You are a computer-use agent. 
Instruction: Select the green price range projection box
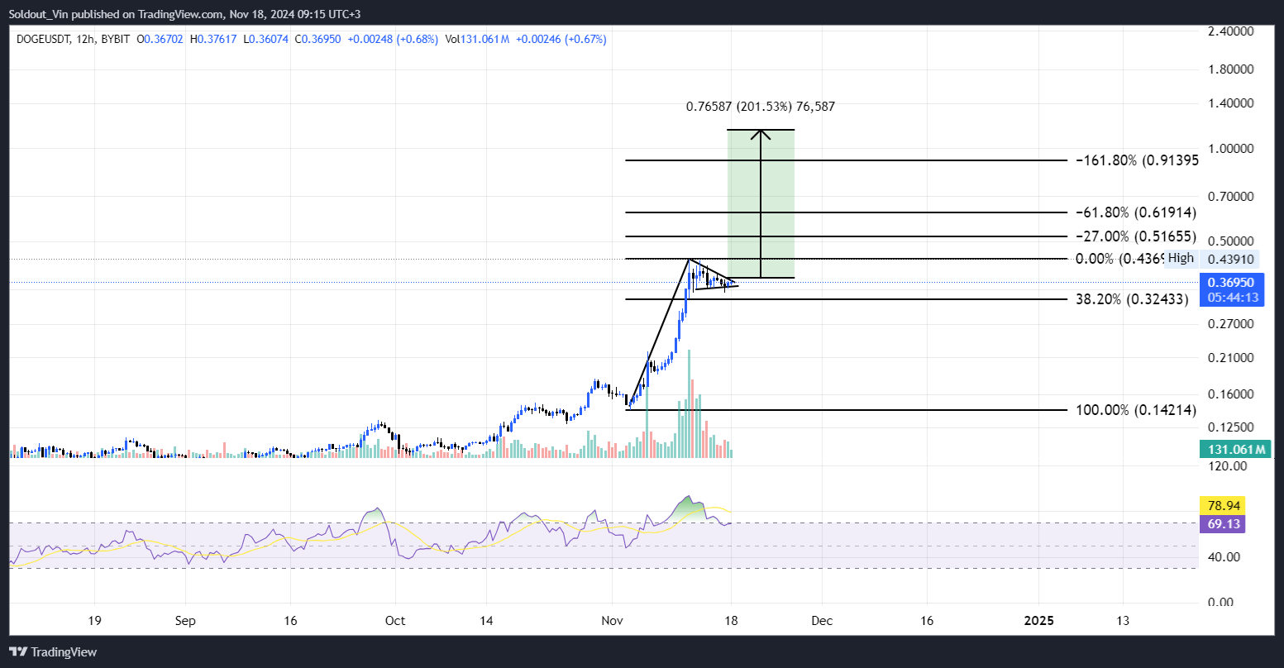(x=761, y=203)
